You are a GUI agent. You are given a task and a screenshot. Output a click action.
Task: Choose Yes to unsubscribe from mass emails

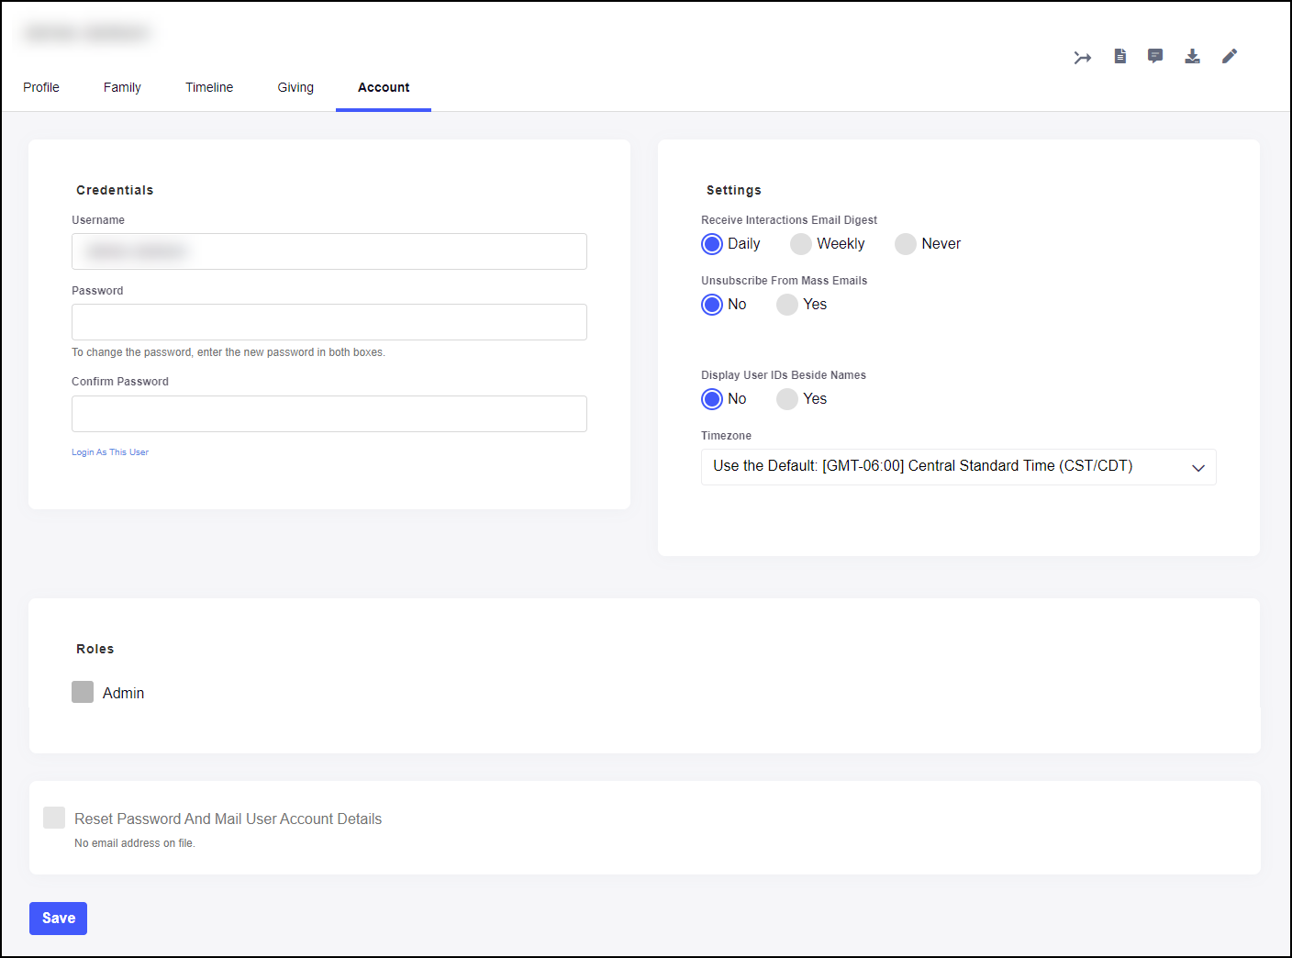point(787,305)
